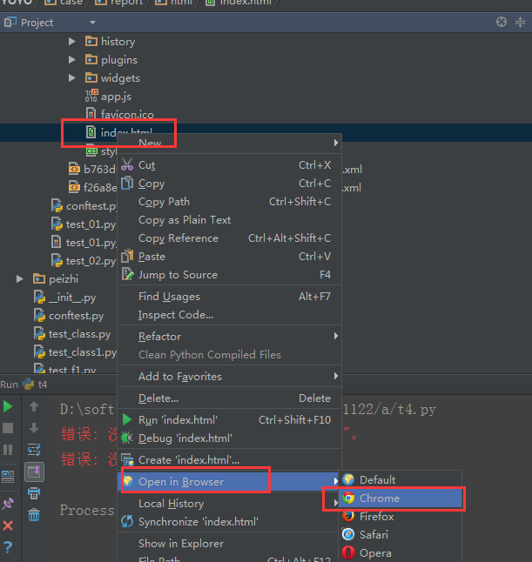The image size is (532, 562).
Task: Expand the peizhi folder
Action: pyautogui.click(x=20, y=279)
